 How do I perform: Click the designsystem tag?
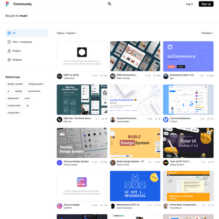click(x=36, y=84)
